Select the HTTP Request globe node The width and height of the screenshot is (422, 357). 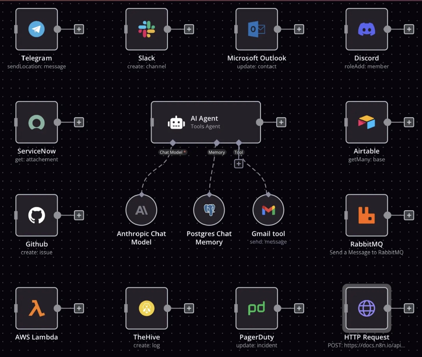click(367, 308)
